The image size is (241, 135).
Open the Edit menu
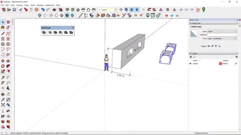pyautogui.click(x=7, y=5)
